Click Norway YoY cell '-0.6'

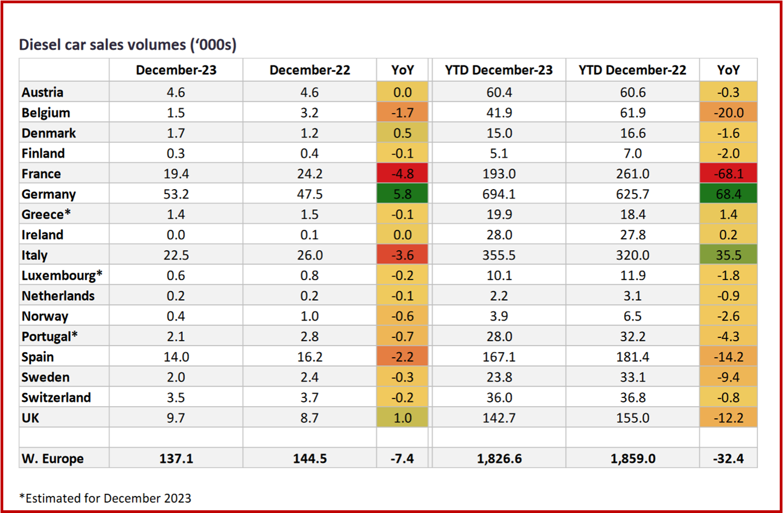click(403, 316)
